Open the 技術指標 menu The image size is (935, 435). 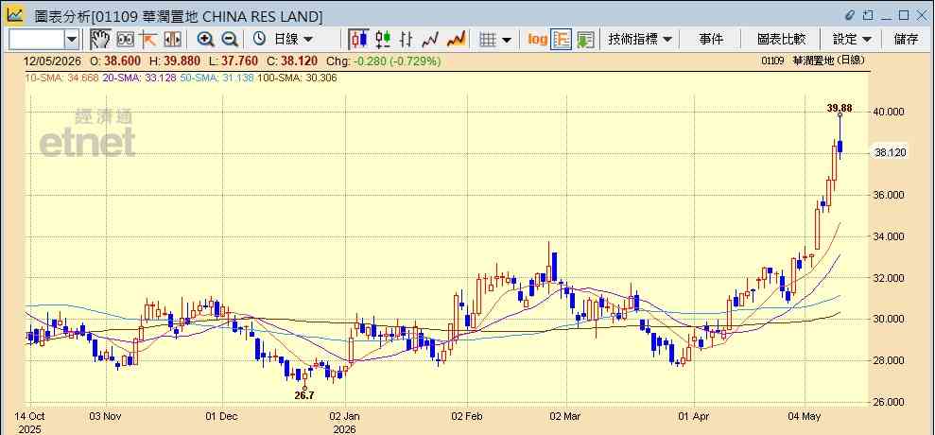pos(640,40)
